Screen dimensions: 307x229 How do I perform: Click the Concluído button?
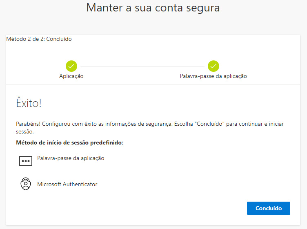(268, 208)
